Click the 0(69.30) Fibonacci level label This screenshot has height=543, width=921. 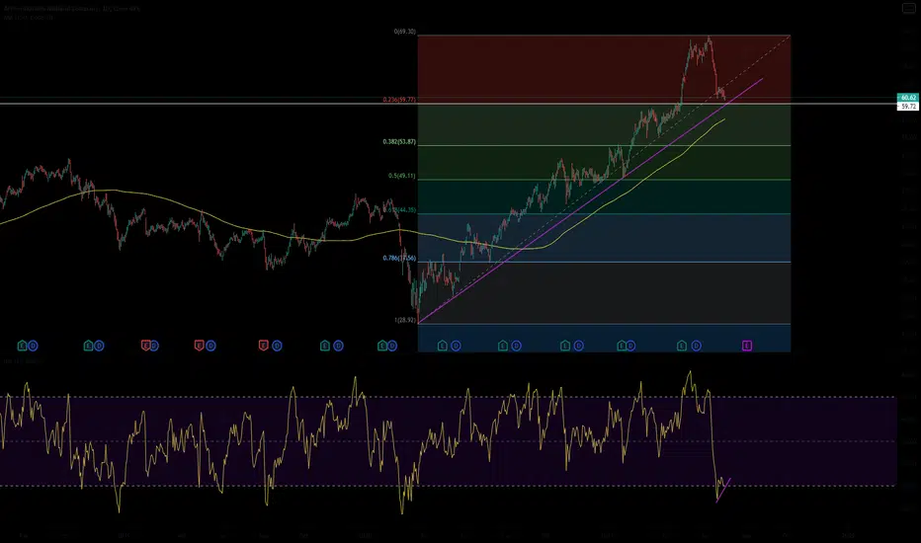click(405, 32)
